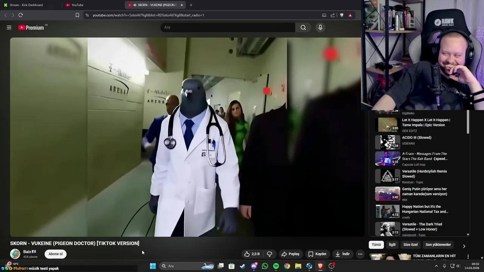Click the Windows taskbar search box
This screenshot has width=484, height=272.
188,266
